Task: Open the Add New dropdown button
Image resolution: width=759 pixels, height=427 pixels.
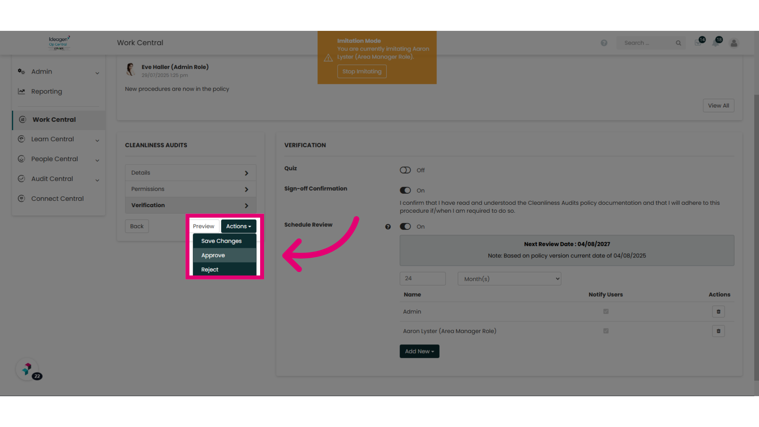Action: (419, 351)
